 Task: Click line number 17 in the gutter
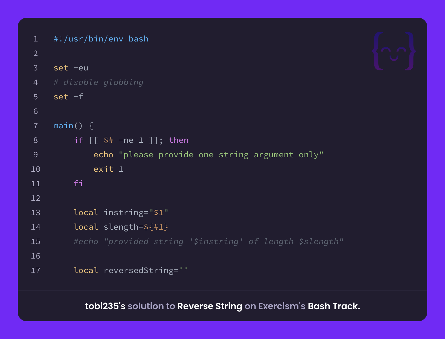click(36, 271)
